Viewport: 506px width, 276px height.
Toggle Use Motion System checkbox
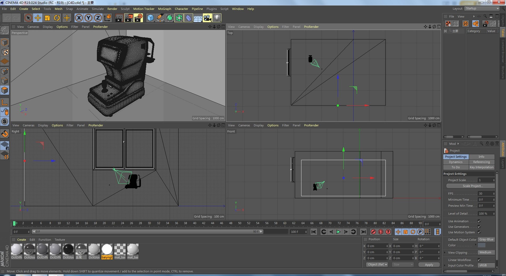point(479,232)
